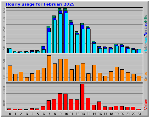Click hour label '7' on the x-axis
149x117 pixels.
click(x=49, y=114)
